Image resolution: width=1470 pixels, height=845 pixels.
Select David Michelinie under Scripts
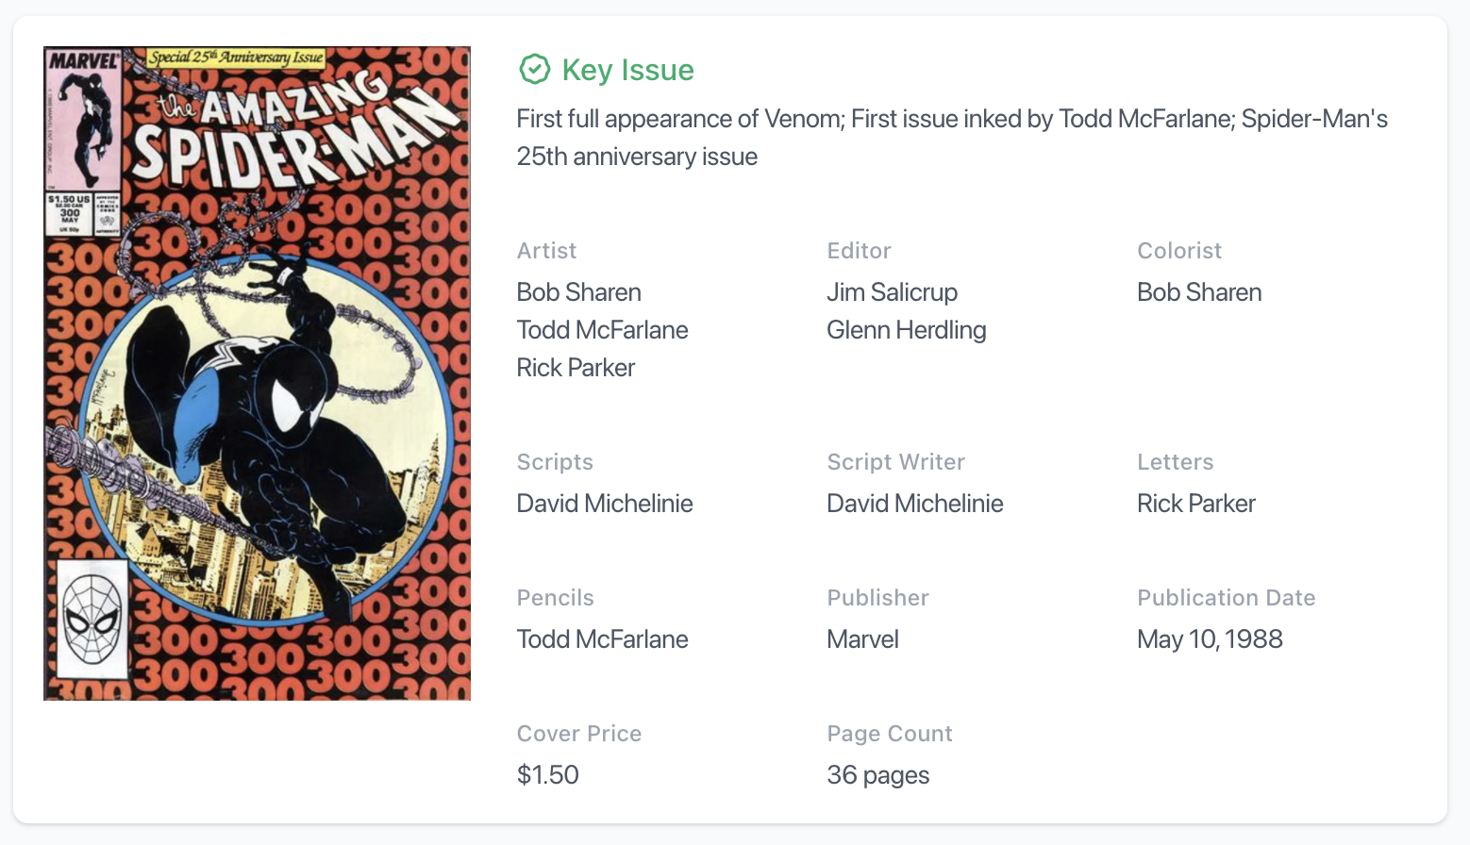click(605, 504)
